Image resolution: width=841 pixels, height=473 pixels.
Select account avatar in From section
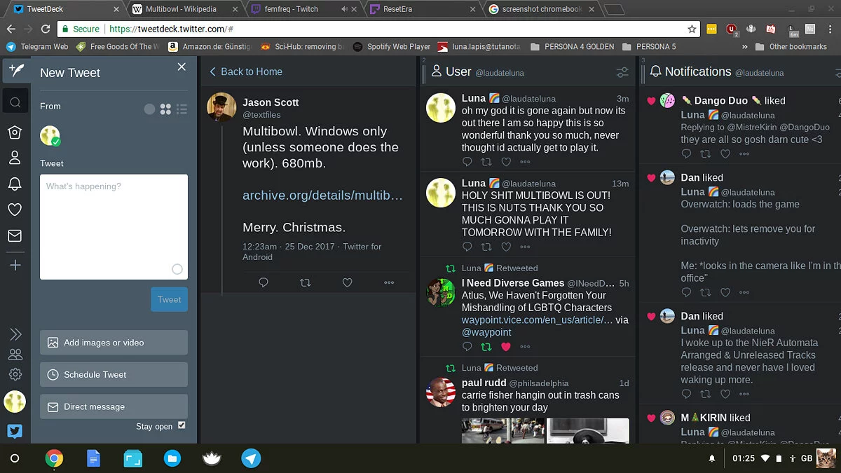point(50,136)
